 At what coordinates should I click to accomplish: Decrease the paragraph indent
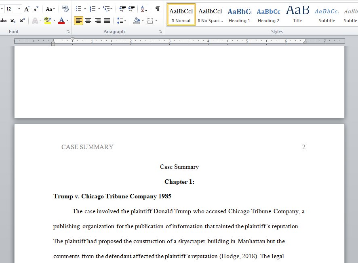click(x=122, y=9)
